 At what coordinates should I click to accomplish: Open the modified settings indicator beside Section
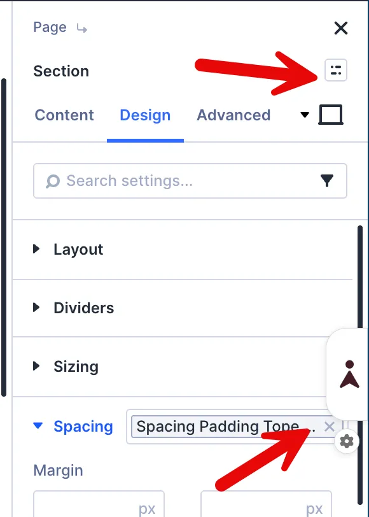coord(336,70)
